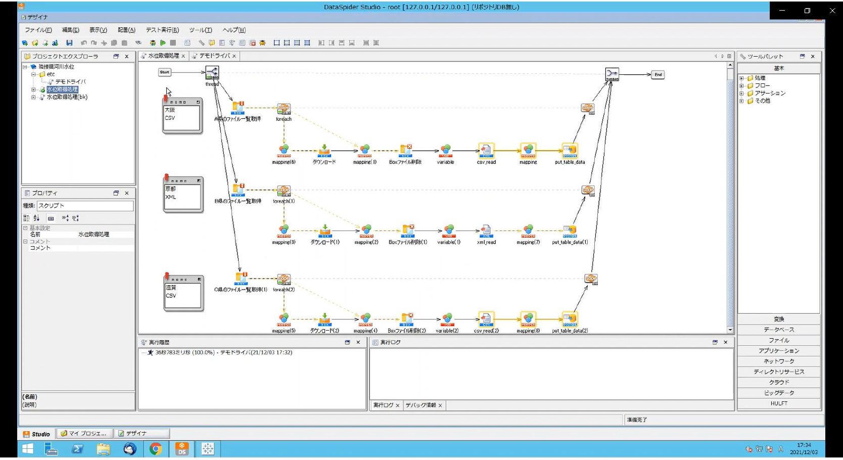
Task: Expand the 水位取得処理(bk) tree node
Action: 33,97
